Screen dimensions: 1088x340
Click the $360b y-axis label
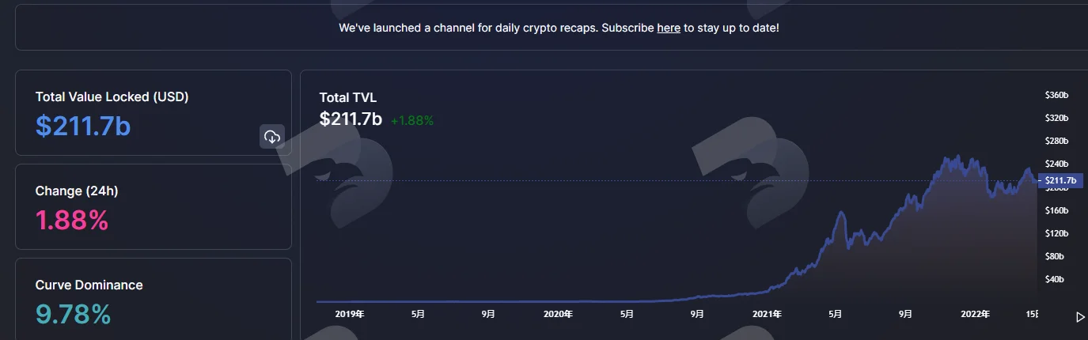[1056, 95]
